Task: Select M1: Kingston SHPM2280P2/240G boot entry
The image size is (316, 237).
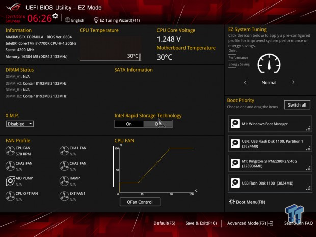Action: click(270, 163)
